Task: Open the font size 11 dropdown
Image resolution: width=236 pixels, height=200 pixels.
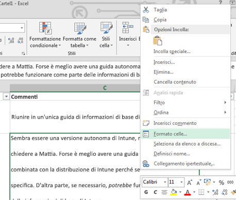Action: tap(181, 182)
